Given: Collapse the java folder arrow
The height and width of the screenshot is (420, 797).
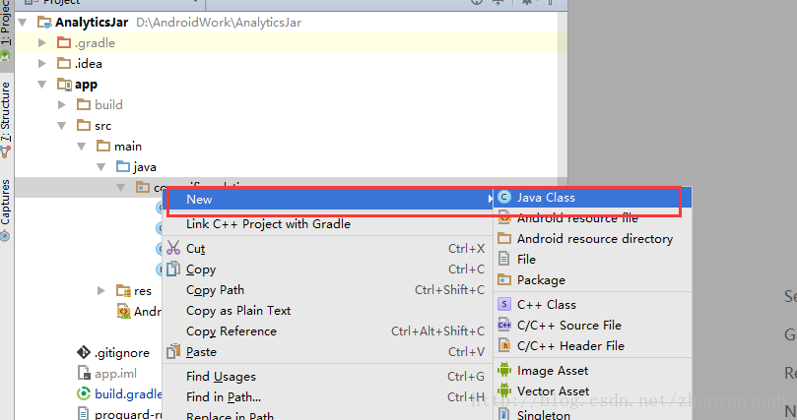Looking at the screenshot, I should [101, 167].
